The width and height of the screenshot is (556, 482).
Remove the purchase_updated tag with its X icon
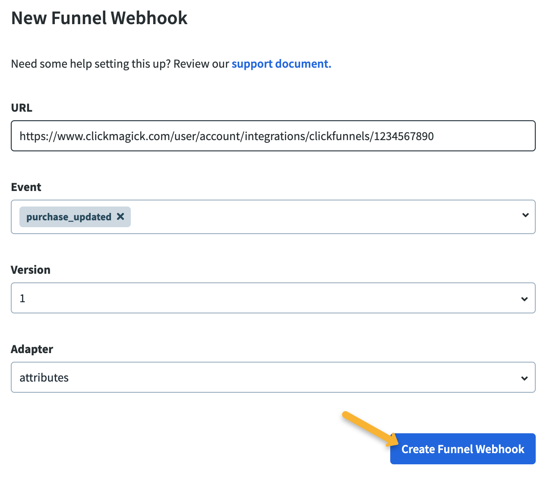click(x=120, y=216)
